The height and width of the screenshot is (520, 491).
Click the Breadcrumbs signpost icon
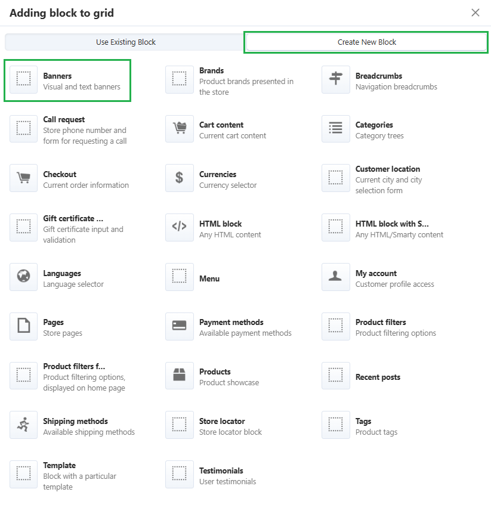(336, 79)
